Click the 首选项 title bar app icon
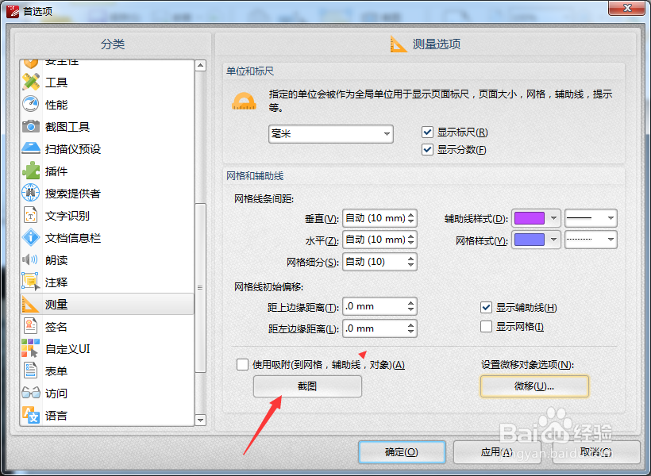This screenshot has height=476, width=651. (x=13, y=11)
